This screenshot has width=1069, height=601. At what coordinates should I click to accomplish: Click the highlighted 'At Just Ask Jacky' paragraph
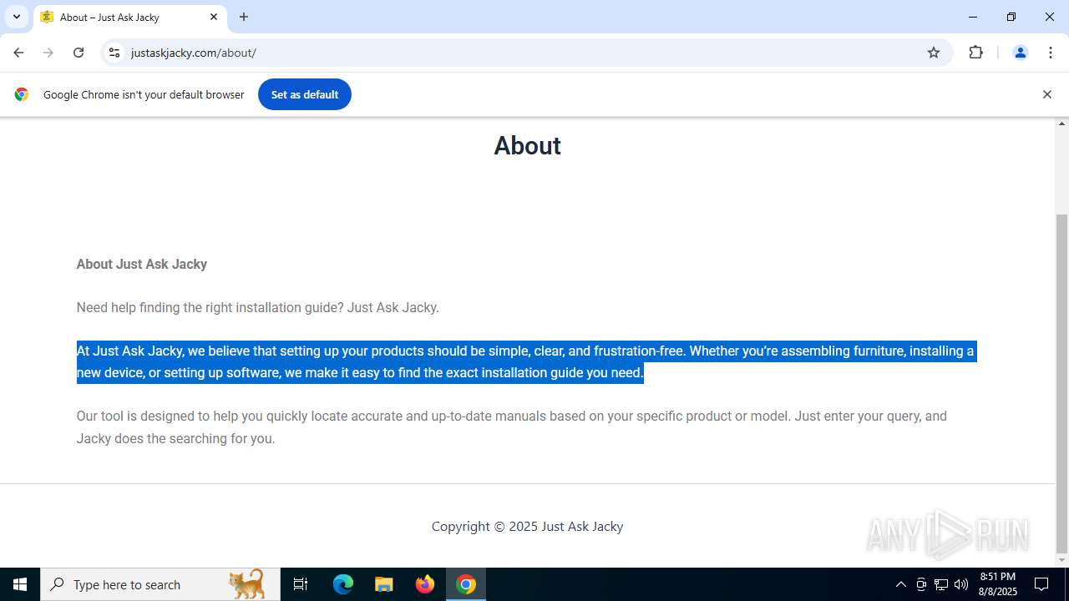525,361
